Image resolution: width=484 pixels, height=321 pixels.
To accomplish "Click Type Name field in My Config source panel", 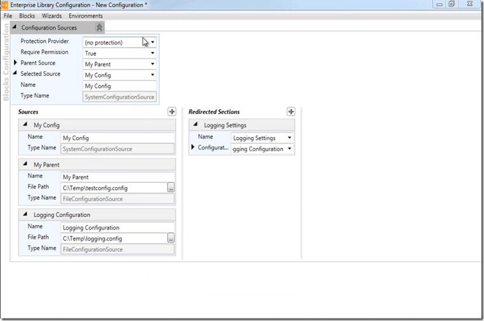I will click(118, 148).
